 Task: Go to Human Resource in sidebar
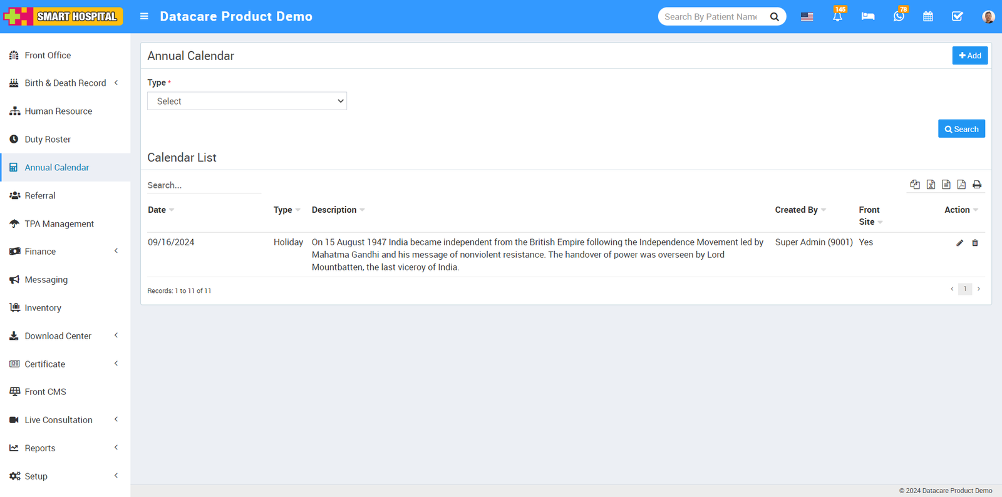click(58, 111)
